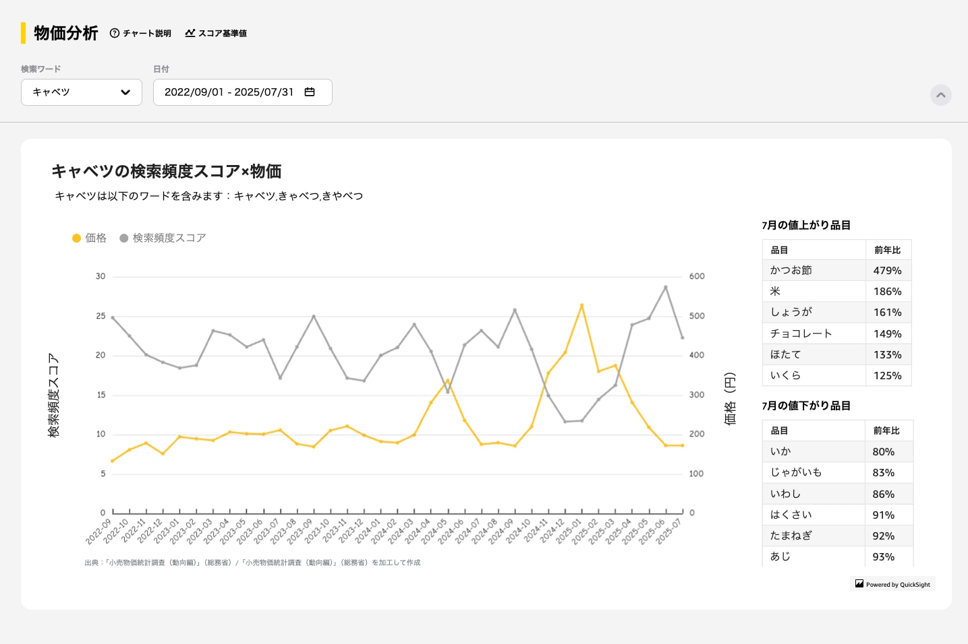Viewport: 968px width, 644px height.
Task: Click the calendar icon in date field
Action: [310, 92]
